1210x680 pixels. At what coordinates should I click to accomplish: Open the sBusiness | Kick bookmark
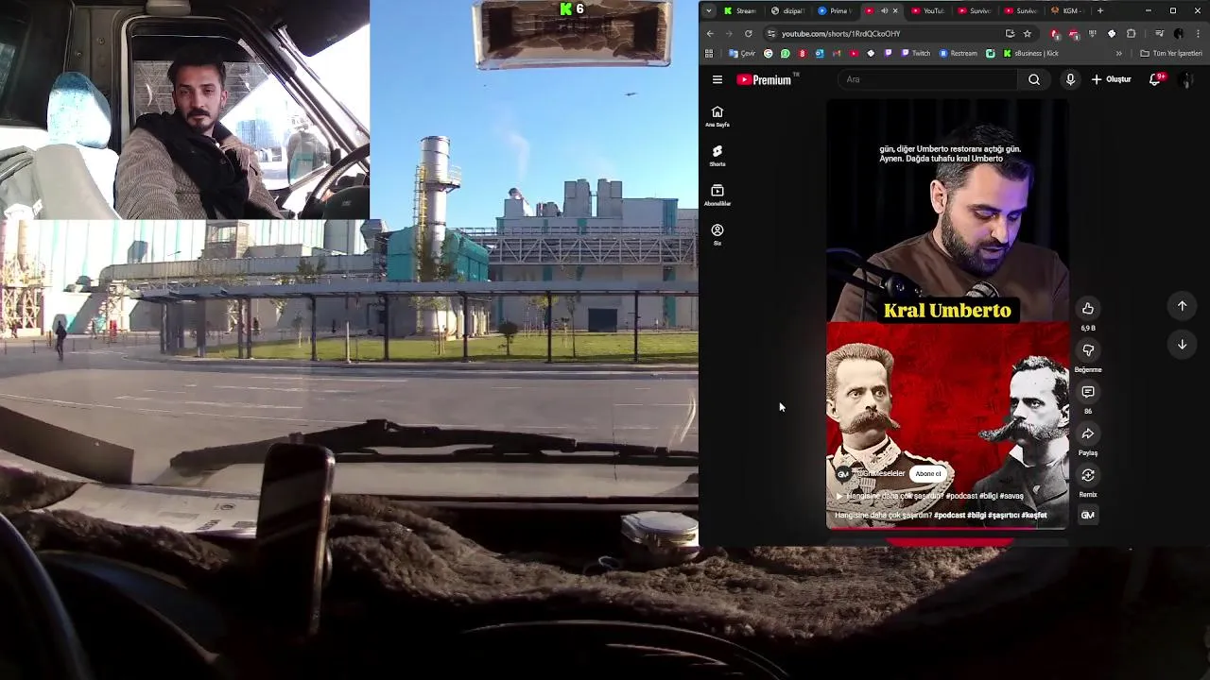[1031, 54]
